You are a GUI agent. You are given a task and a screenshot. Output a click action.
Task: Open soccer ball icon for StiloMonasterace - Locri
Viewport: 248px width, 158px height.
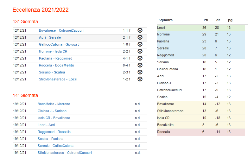pyautogui.click(x=140, y=79)
